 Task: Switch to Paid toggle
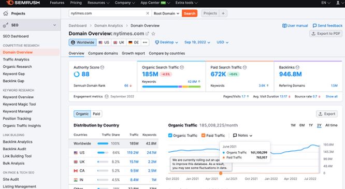[x=96, y=114]
